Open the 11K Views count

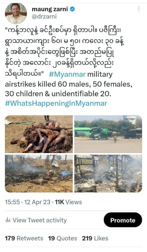coord(69,202)
